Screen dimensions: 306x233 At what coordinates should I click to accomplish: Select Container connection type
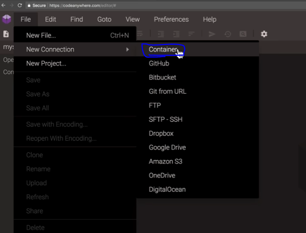click(x=198, y=49)
